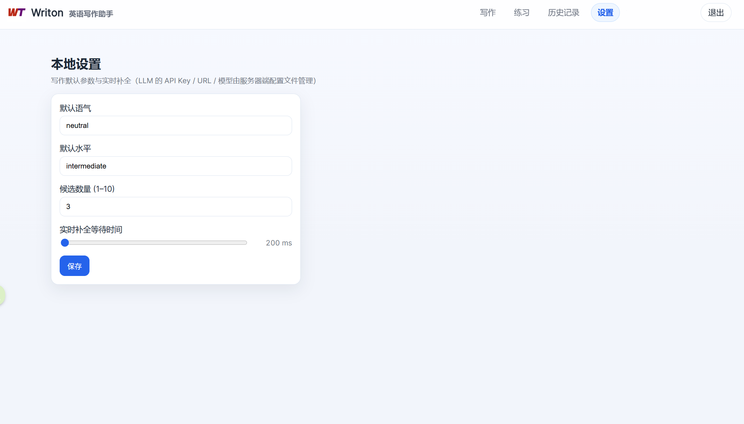Click the green floating bubble at left edge
This screenshot has width=744, height=424.
[x=2, y=295]
